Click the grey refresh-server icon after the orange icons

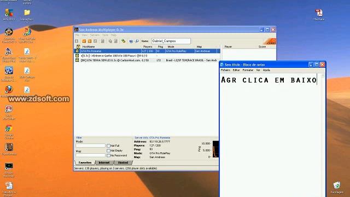point(95,41)
